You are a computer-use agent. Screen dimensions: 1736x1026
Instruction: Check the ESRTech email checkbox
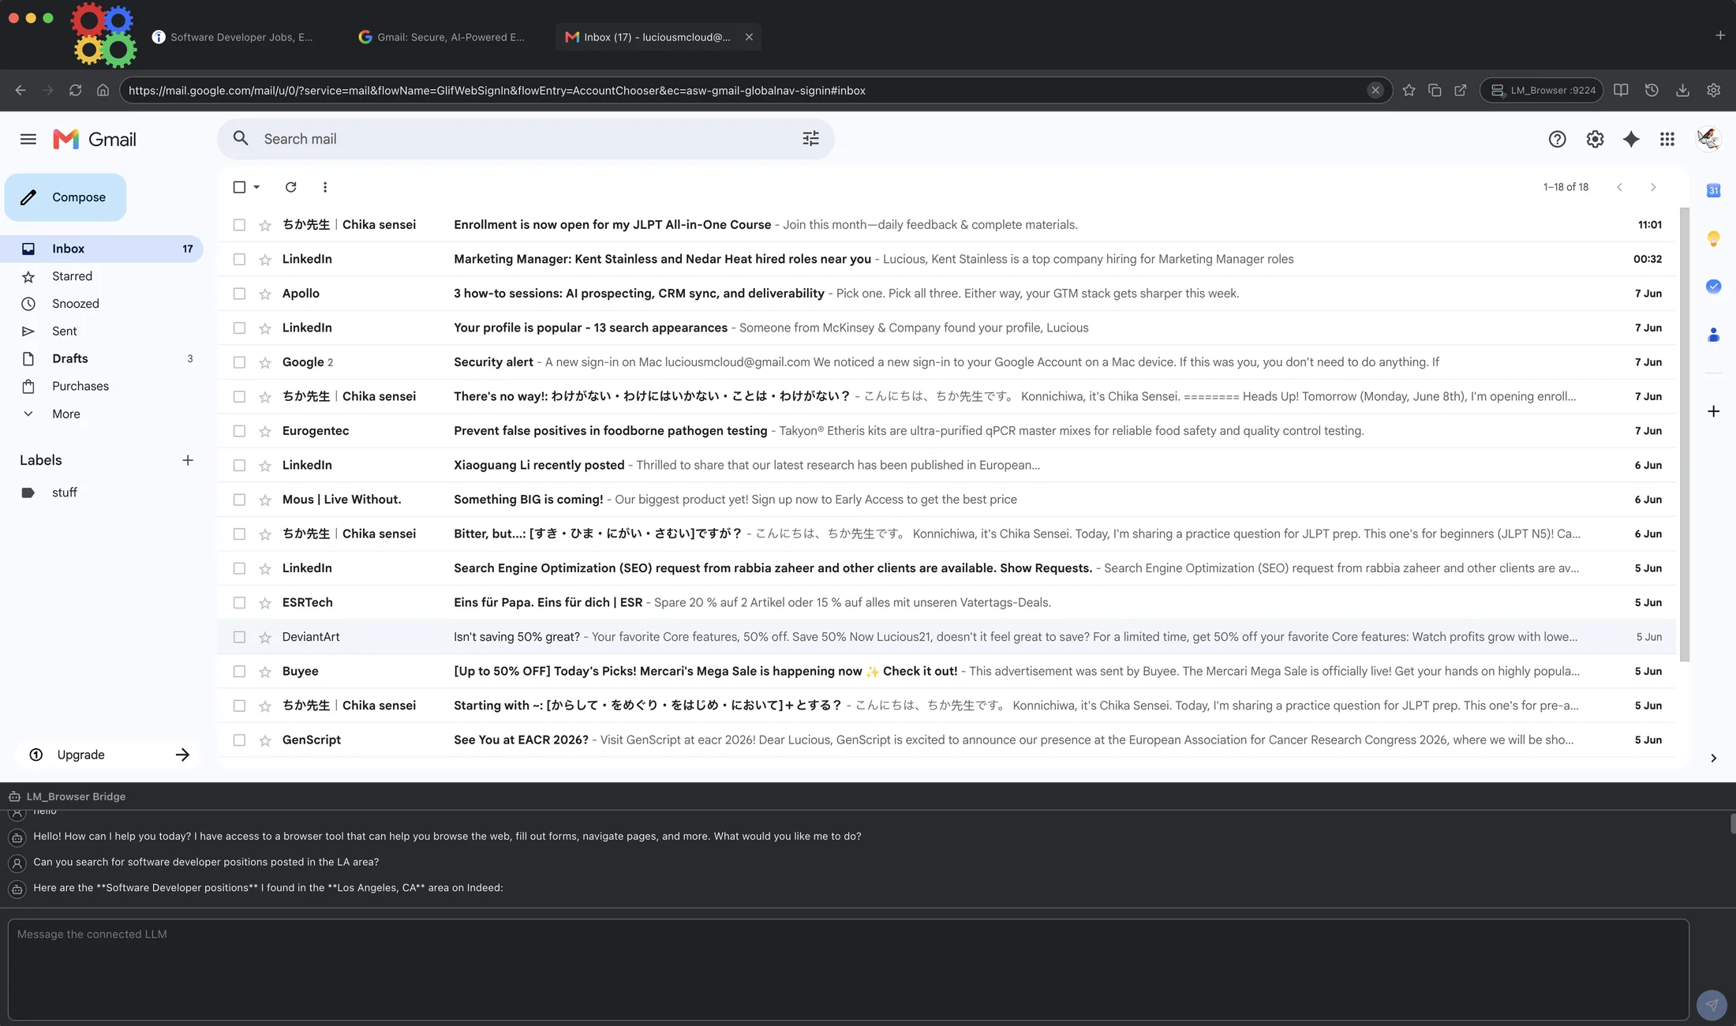[x=239, y=603]
